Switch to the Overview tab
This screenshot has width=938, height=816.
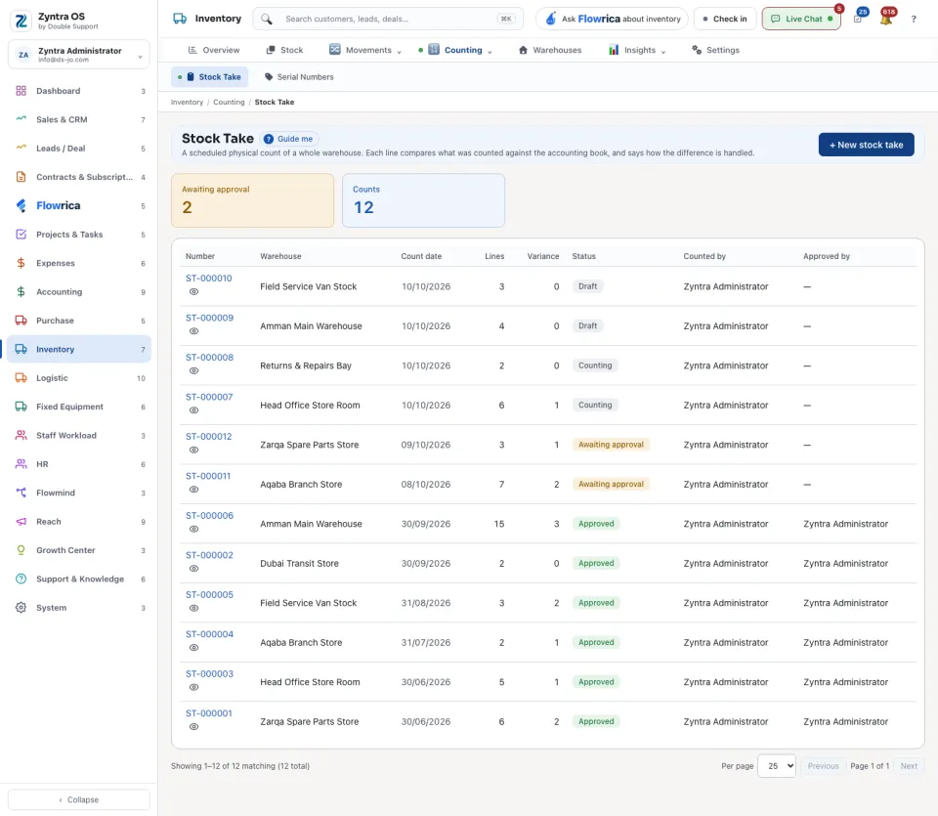[214, 50]
